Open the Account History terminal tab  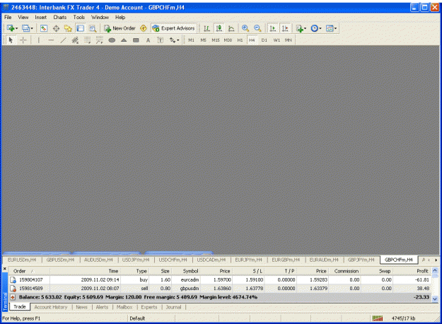pyautogui.click(x=51, y=307)
